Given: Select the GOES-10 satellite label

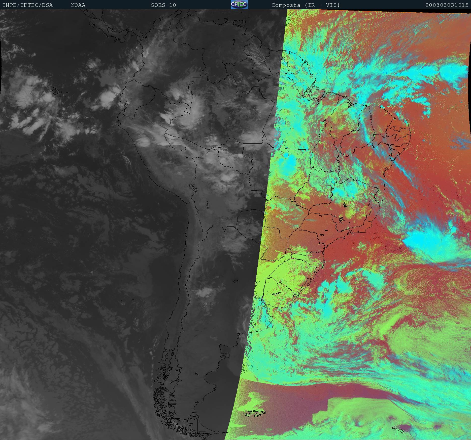Looking at the screenshot, I should tap(163, 5).
